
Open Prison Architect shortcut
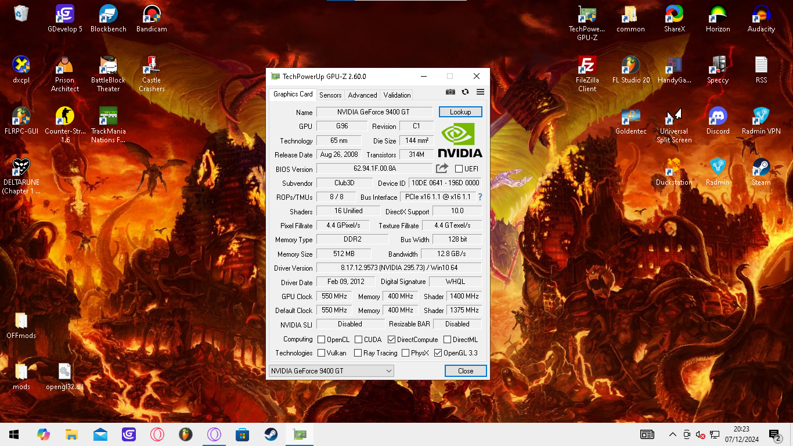[65, 74]
